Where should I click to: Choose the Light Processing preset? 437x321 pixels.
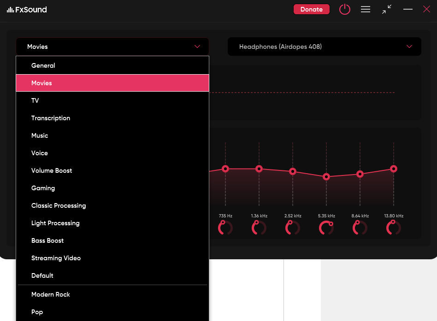[x=112, y=223]
